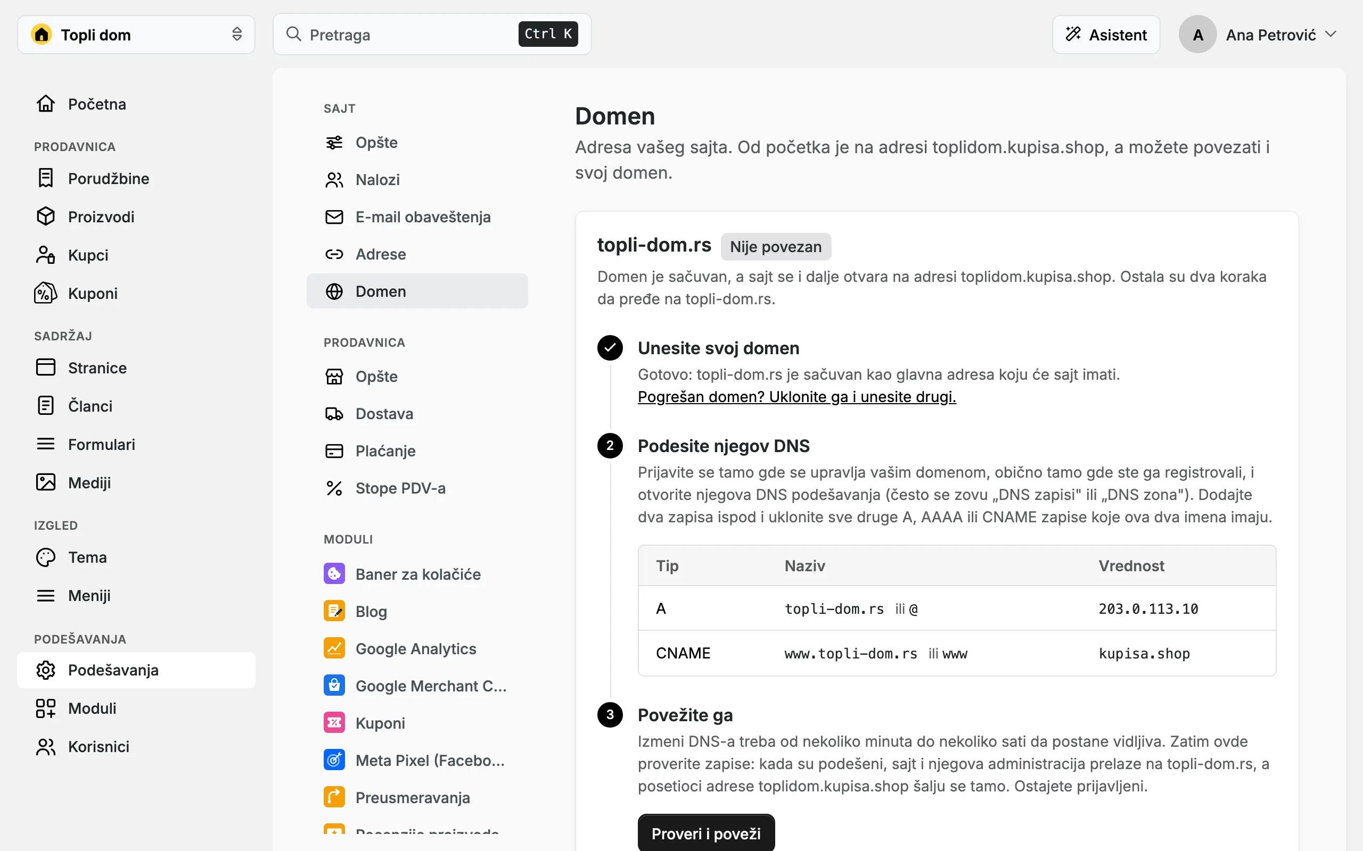Open Članci document icon
The image size is (1363, 851).
[x=46, y=405]
